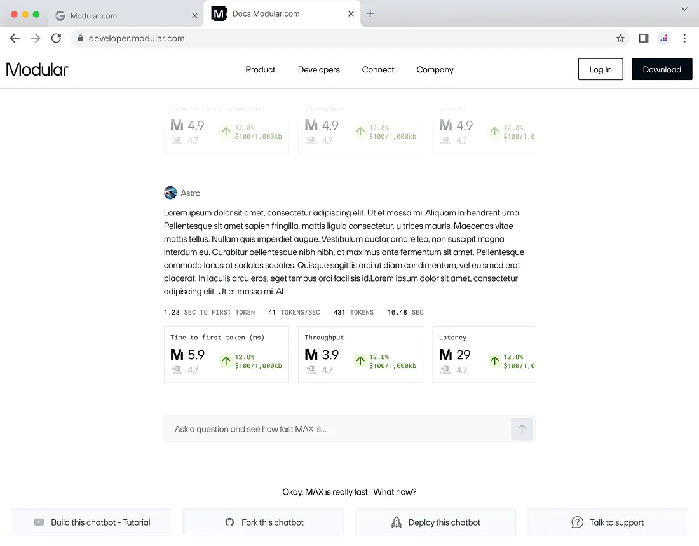The height and width of the screenshot is (546, 699).
Task: Click the Modular logo
Action: [37, 69]
